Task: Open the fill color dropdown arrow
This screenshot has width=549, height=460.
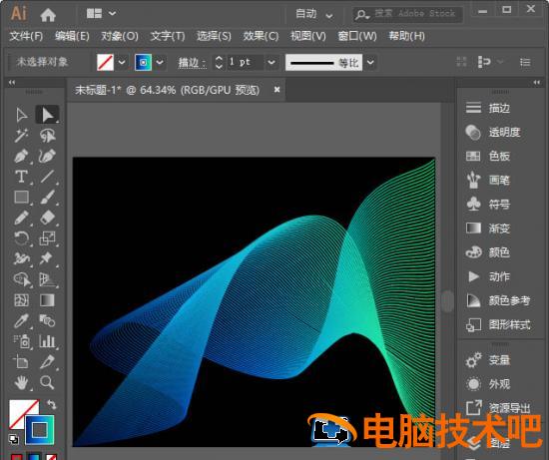Action: click(122, 62)
